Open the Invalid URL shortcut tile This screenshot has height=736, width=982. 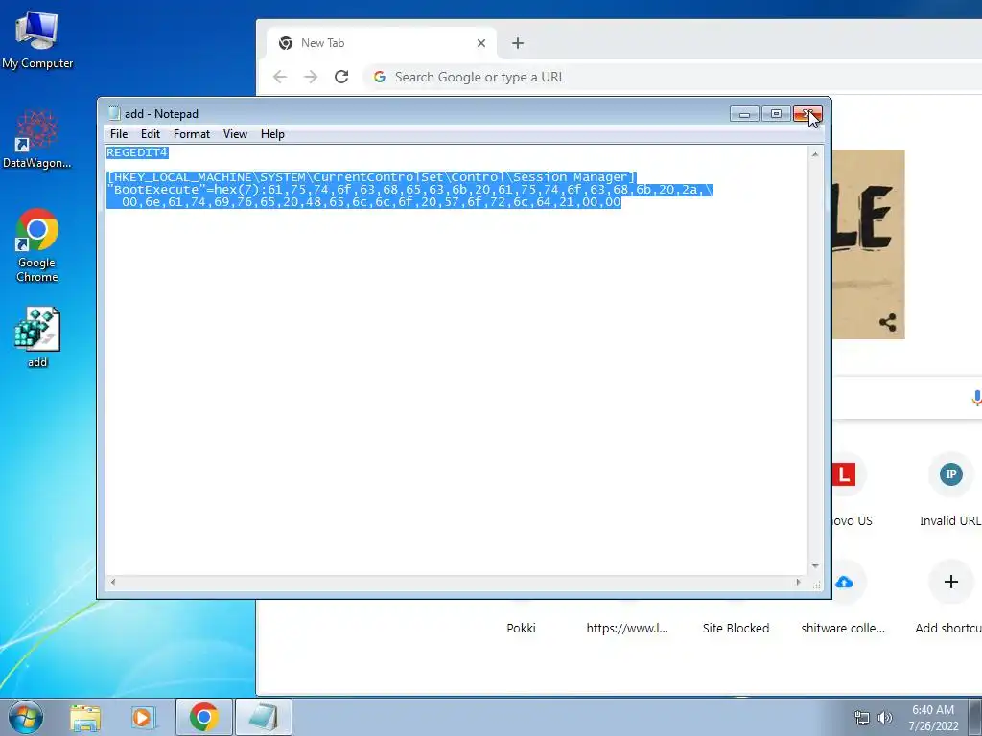click(950, 490)
